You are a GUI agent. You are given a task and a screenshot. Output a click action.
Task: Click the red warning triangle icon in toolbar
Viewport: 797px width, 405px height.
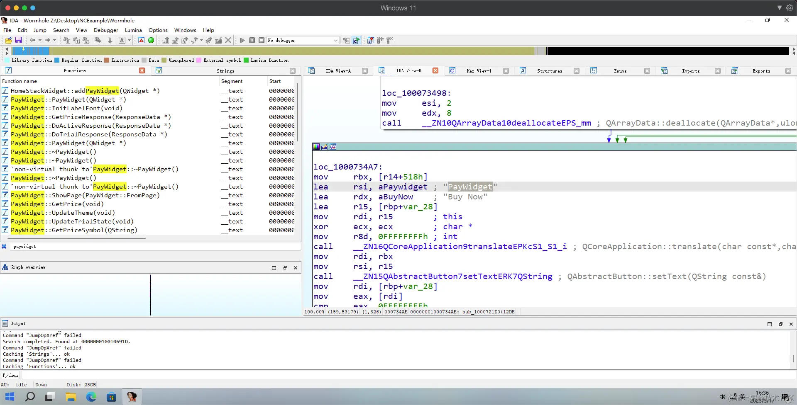pyautogui.click(x=142, y=40)
